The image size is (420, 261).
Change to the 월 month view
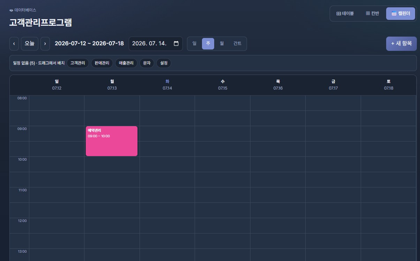pyautogui.click(x=222, y=44)
